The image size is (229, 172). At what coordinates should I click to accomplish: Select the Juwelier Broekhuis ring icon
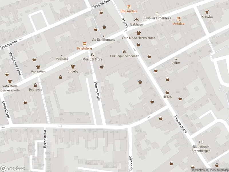(x=157, y=13)
